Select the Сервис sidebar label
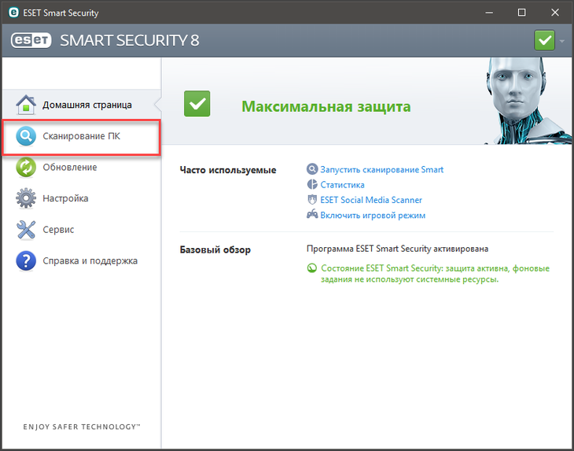Viewport: 574px width, 451px height. (x=58, y=230)
